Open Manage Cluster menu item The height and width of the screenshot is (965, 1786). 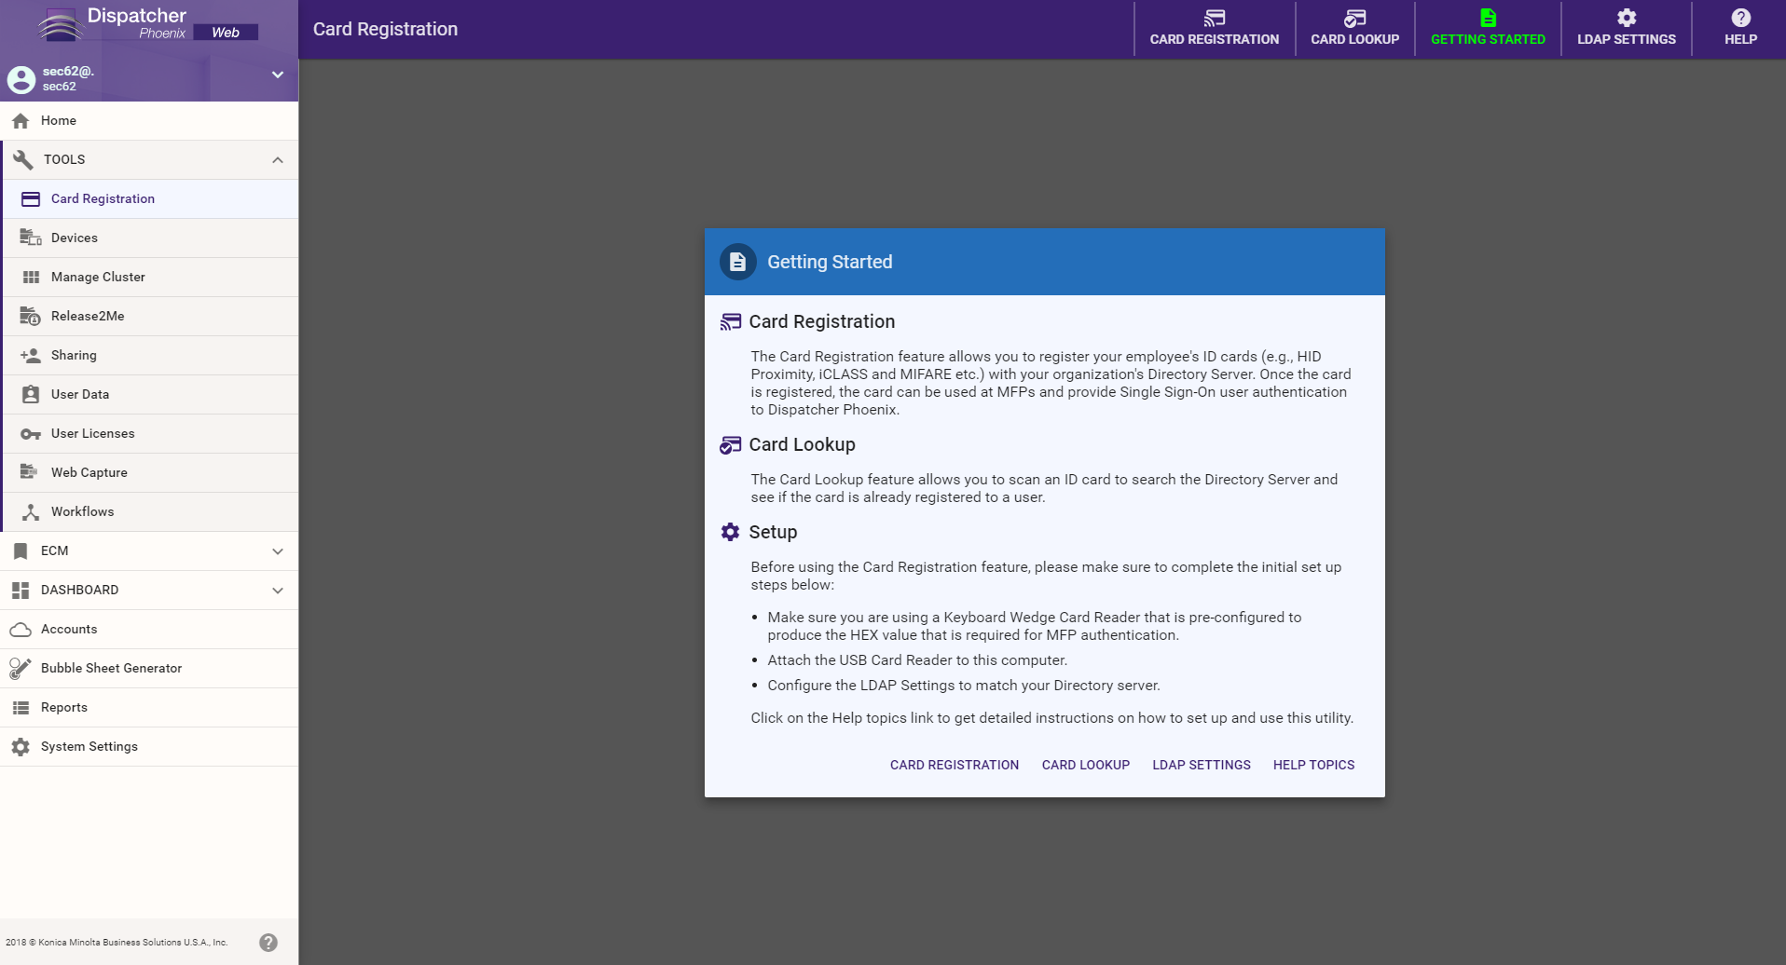151,278
